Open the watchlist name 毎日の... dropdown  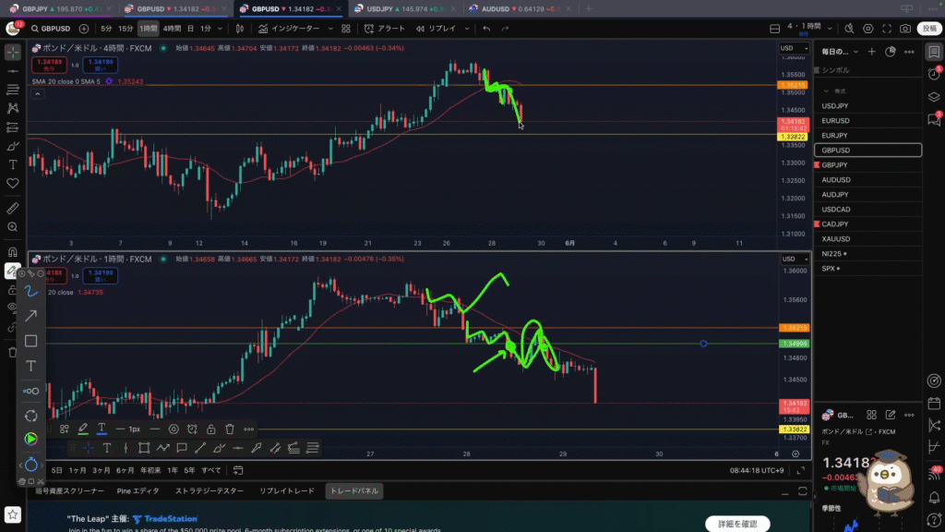[x=840, y=52]
